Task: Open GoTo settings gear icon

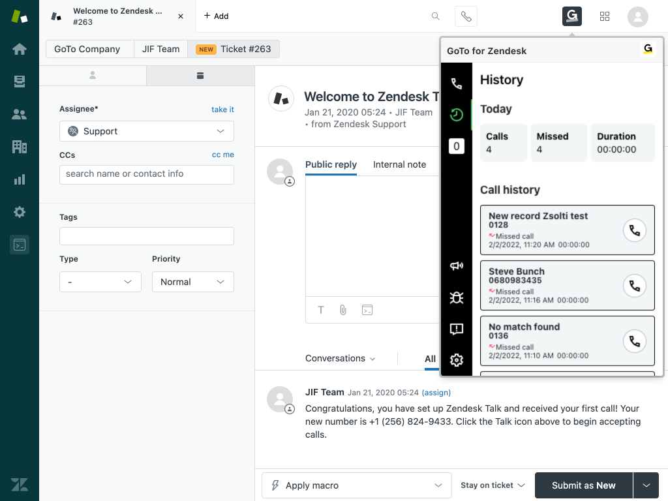Action: click(457, 360)
